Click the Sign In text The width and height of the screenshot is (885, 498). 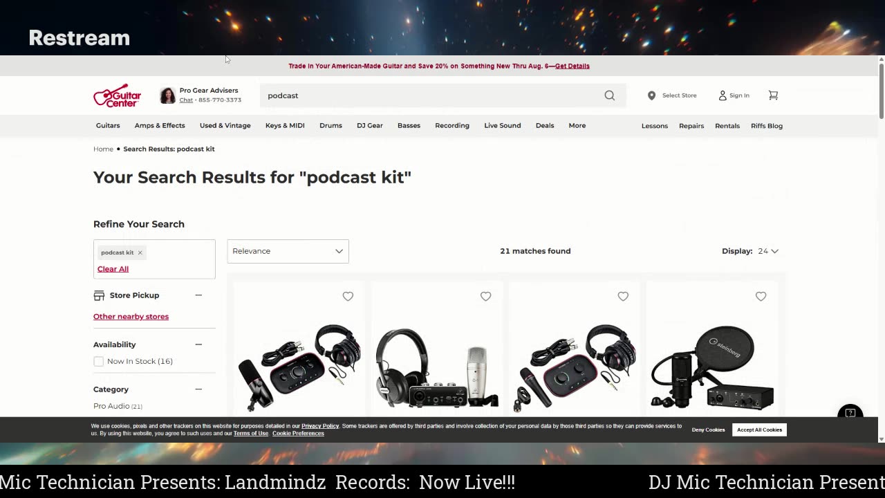tap(739, 95)
